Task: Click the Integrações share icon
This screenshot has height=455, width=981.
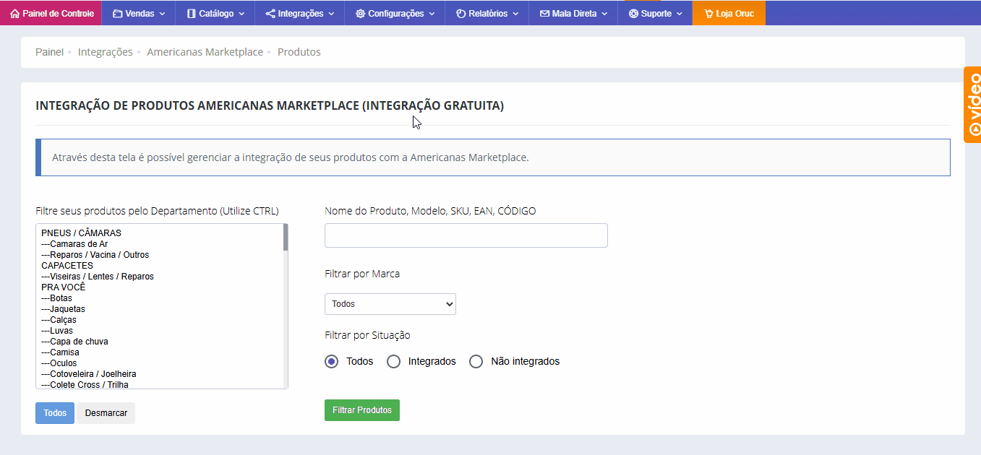Action: click(x=270, y=14)
